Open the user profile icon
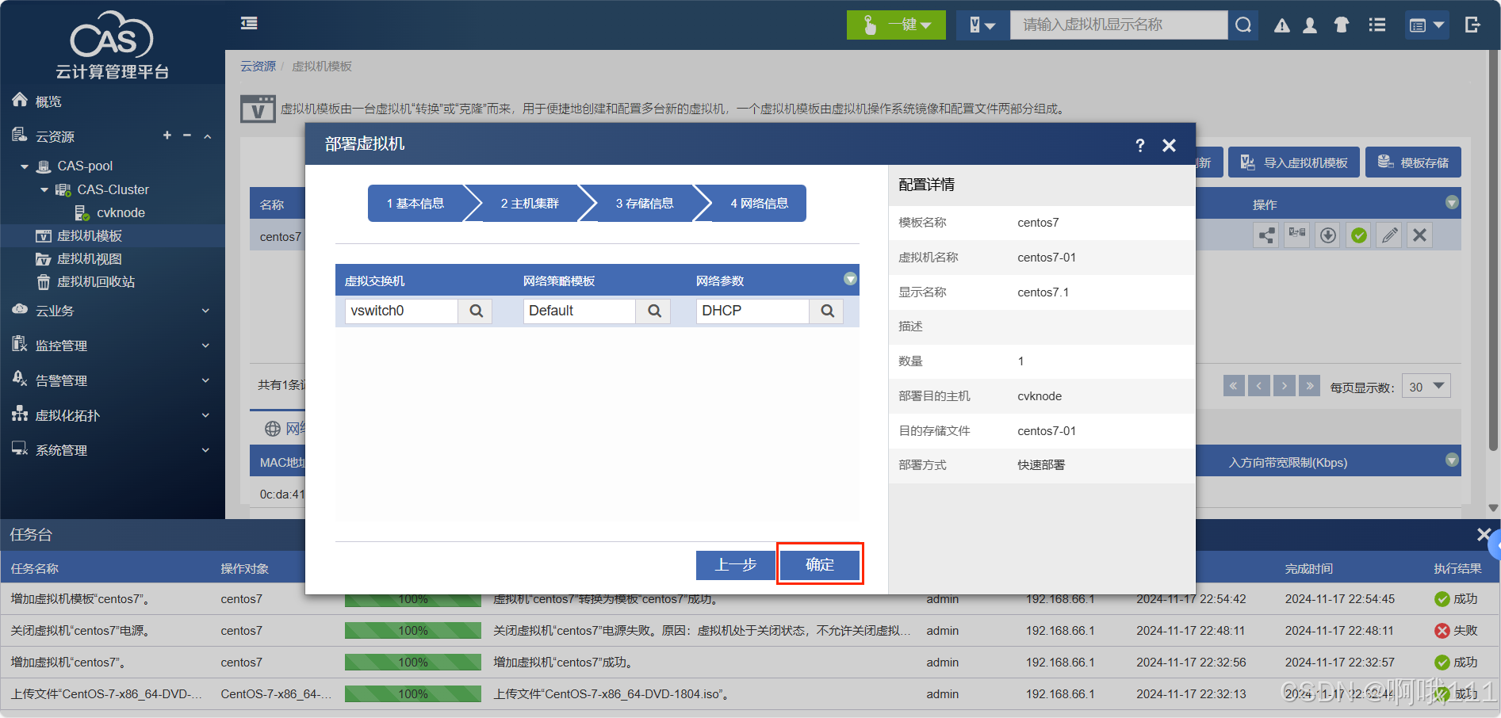Image resolution: width=1501 pixels, height=718 pixels. pyautogui.click(x=1310, y=25)
